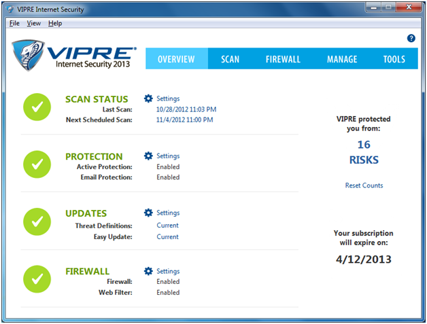
Task: Switch to the Manage tab
Action: [x=342, y=59]
